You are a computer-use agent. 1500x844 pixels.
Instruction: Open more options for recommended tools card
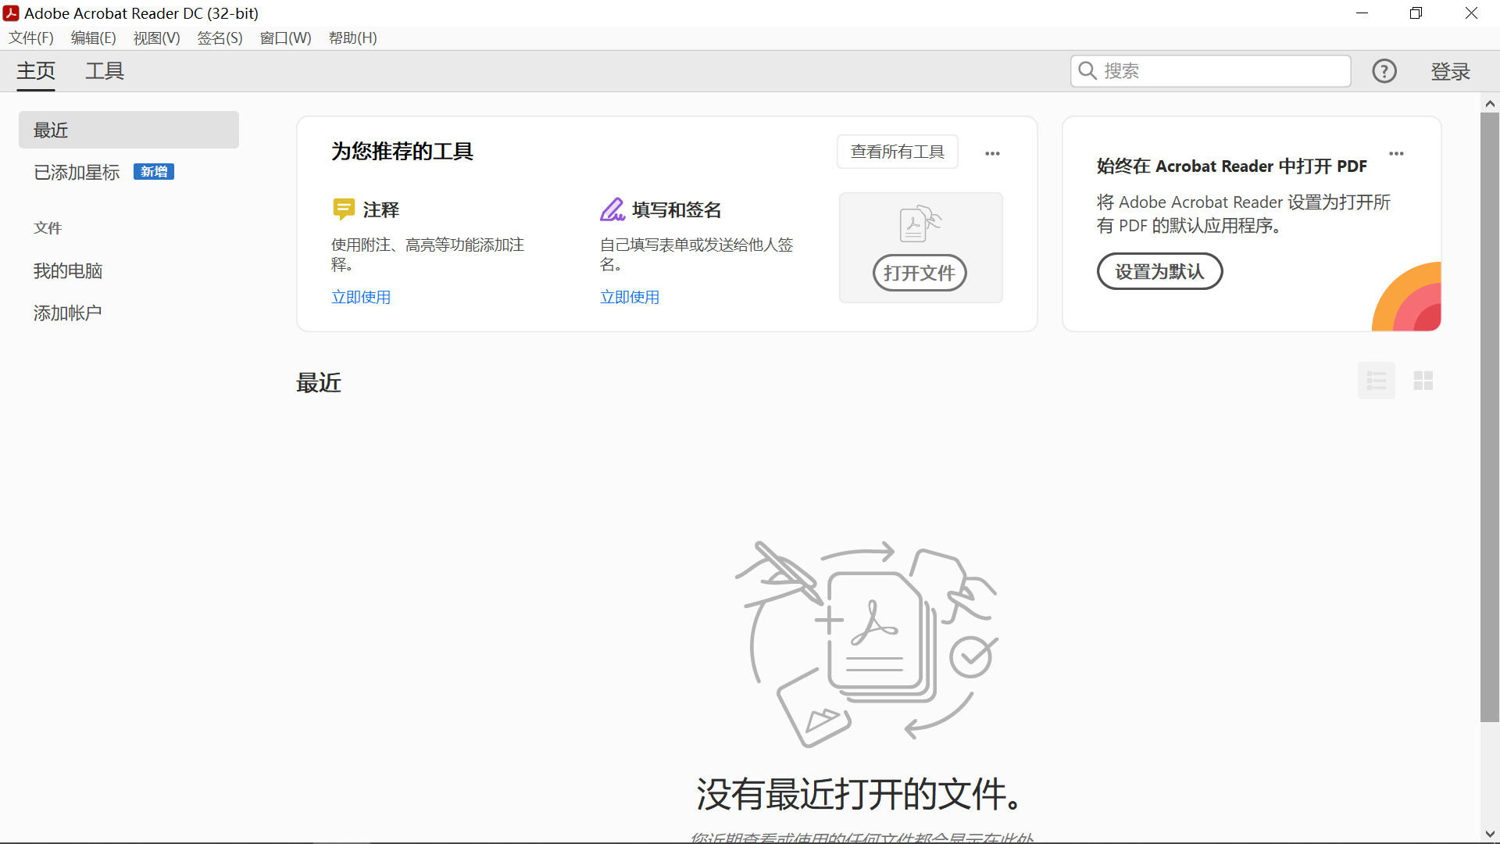(992, 153)
